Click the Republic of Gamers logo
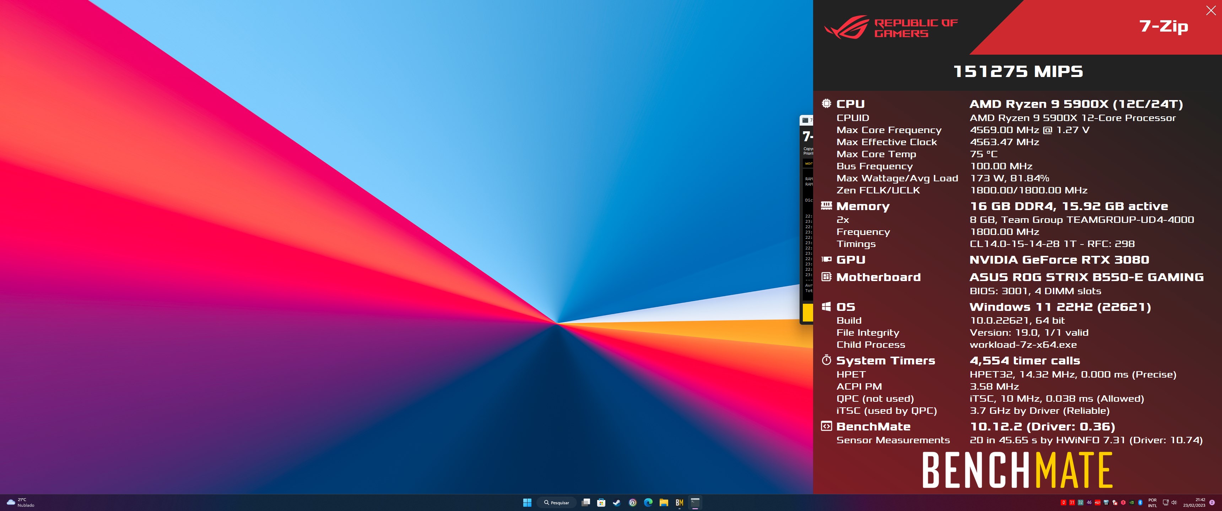This screenshot has width=1222, height=511. point(891,27)
